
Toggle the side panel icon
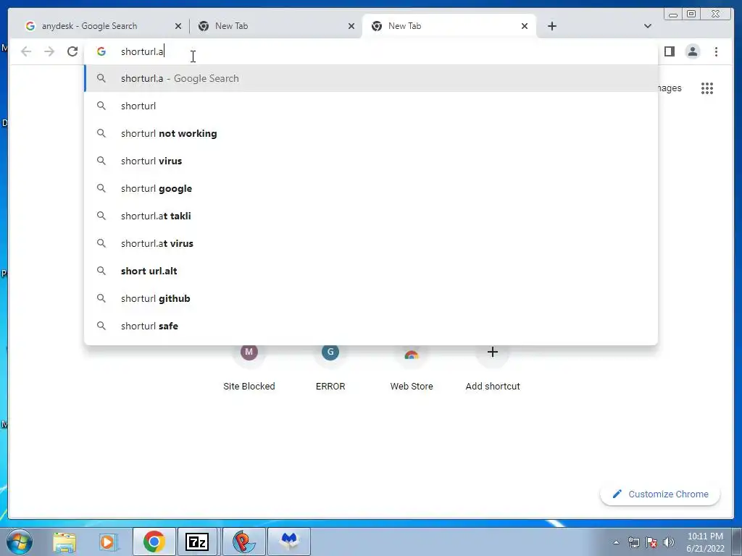click(x=669, y=51)
